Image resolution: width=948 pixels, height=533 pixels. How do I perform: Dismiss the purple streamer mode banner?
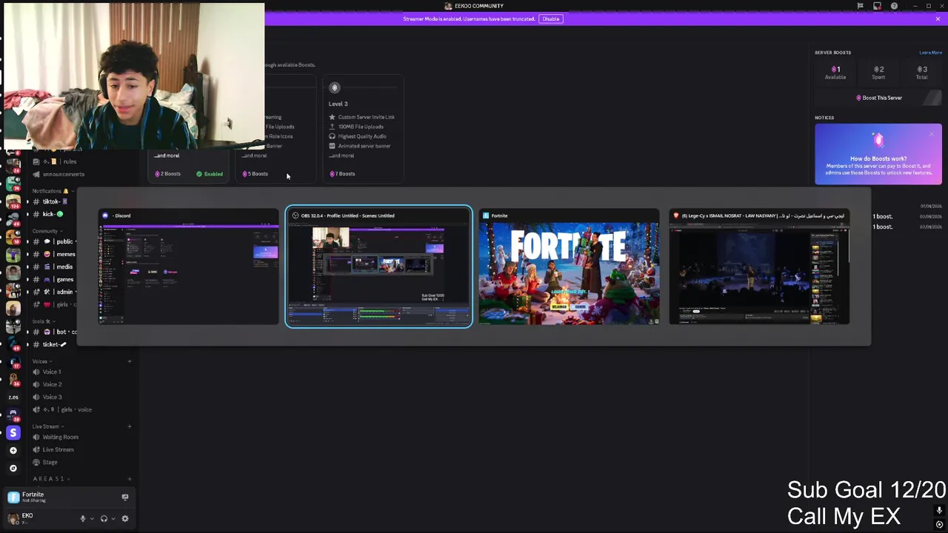[x=938, y=19]
